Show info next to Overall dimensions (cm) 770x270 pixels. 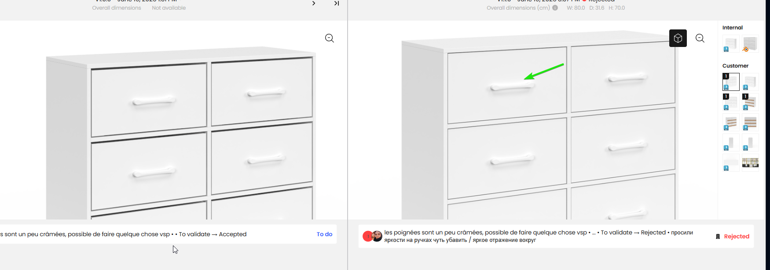pyautogui.click(x=555, y=8)
